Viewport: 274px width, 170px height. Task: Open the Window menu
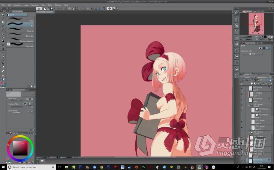(58, 5)
